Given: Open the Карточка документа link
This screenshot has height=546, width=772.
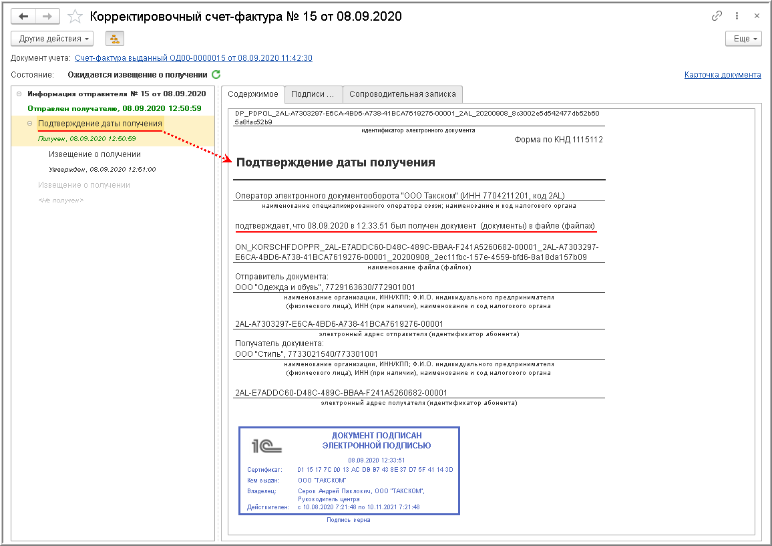Looking at the screenshot, I should (x=723, y=74).
